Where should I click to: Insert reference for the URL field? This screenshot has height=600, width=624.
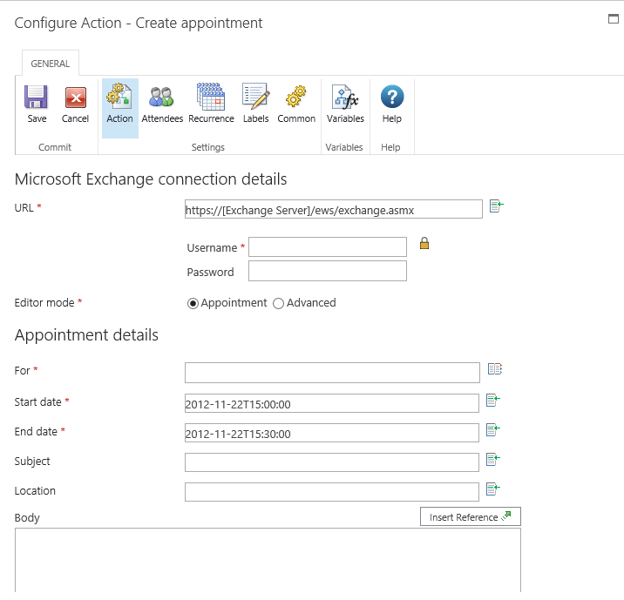tap(496, 206)
